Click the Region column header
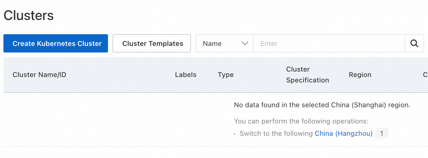This screenshot has height=158, width=428. pyautogui.click(x=360, y=75)
